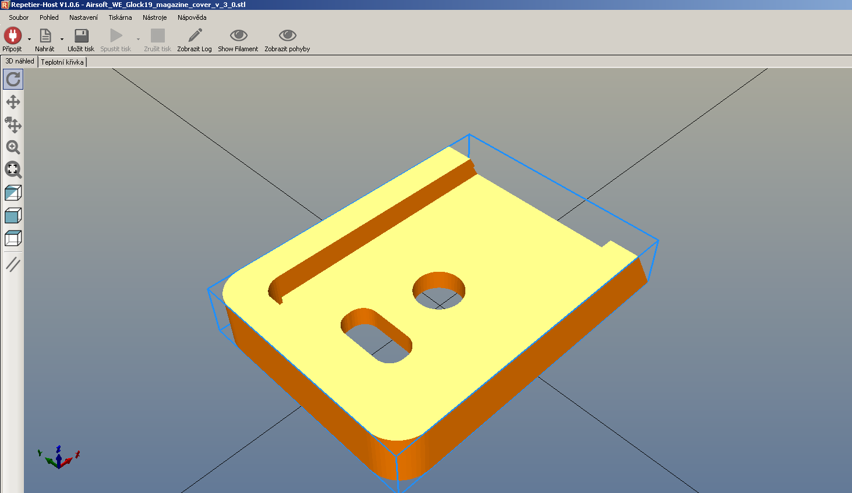
Task: Toggle parallel projection lines icon
Action: point(13,264)
